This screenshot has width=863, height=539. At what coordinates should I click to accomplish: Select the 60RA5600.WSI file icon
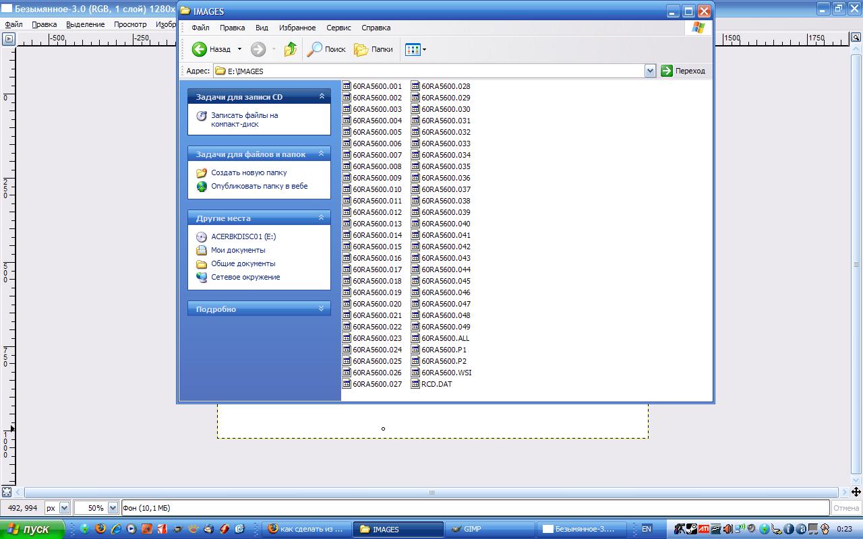(415, 373)
